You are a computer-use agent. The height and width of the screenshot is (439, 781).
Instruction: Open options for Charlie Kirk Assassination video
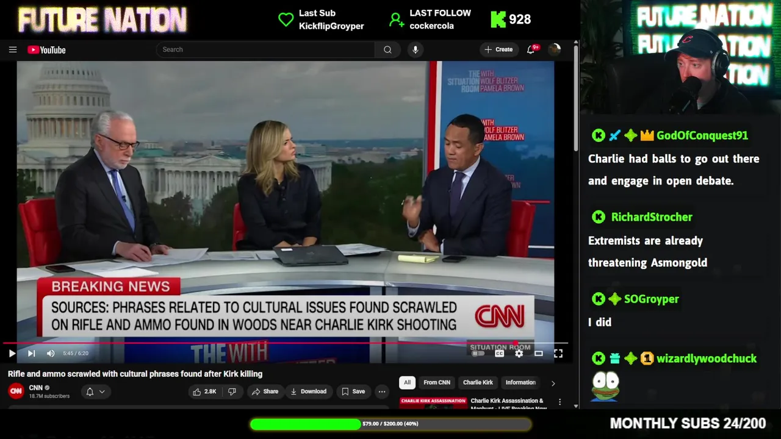tap(560, 402)
